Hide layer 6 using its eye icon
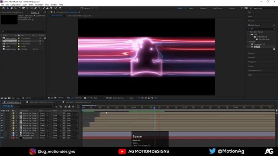Viewport: 278px width, 156px height. [2, 126]
